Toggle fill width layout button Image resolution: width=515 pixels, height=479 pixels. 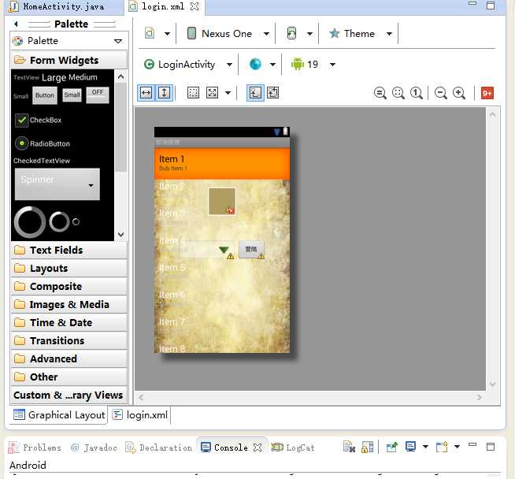pyautogui.click(x=146, y=93)
